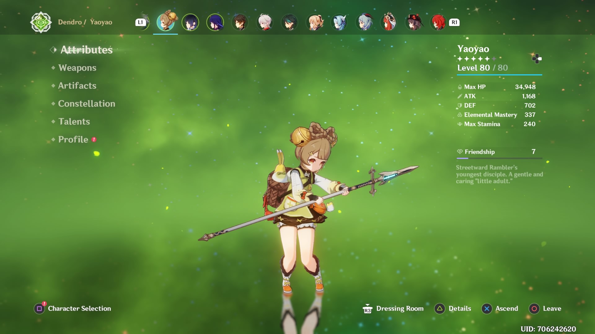Image resolution: width=595 pixels, height=334 pixels.
Task: Click the 'Yaoyao' name in stats panel
Action: [473, 49]
